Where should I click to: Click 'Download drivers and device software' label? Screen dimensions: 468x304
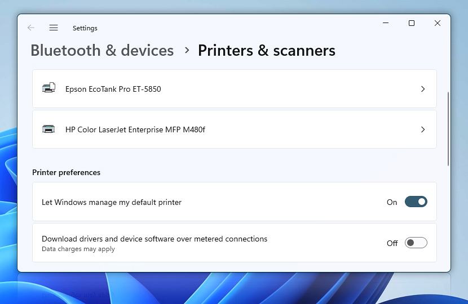click(x=154, y=239)
